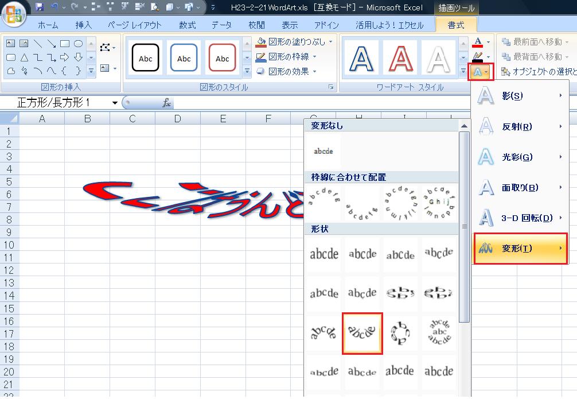577x399 pixels.
Task: Expand the WordArt styles gallery
Action: click(463, 71)
